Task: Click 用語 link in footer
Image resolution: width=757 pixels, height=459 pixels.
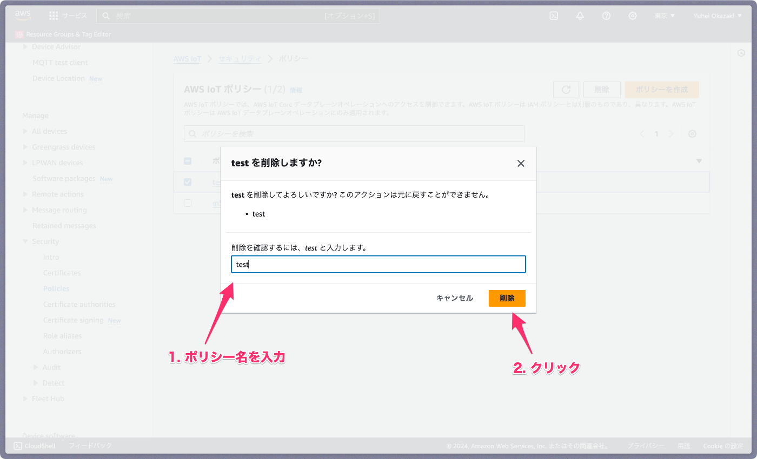Action: pos(684,446)
